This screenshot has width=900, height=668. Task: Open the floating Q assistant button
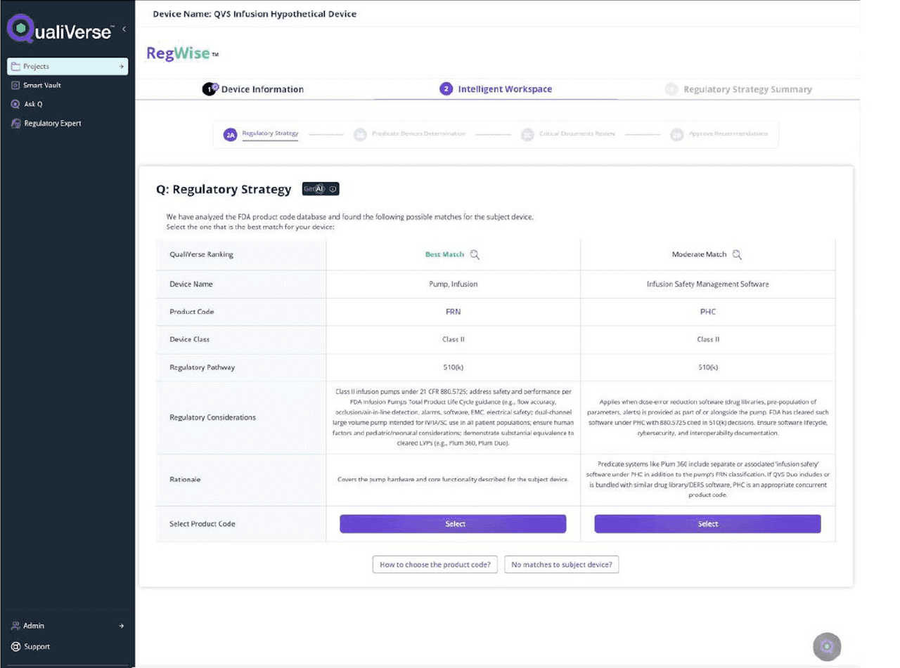(x=827, y=646)
